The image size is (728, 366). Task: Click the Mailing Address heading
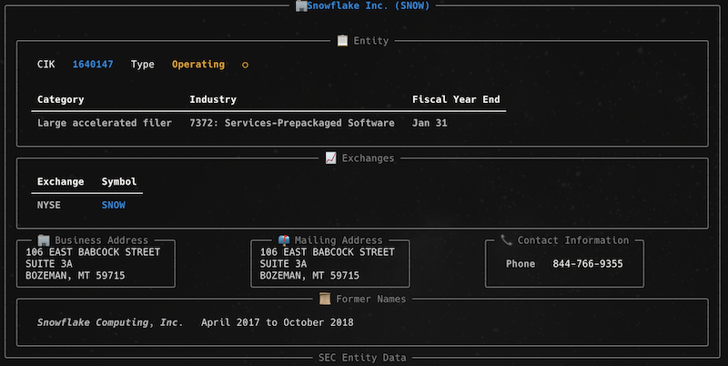pyautogui.click(x=339, y=240)
